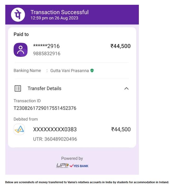Click the debited amount beside account number
The image size is (178, 188).
click(121, 130)
